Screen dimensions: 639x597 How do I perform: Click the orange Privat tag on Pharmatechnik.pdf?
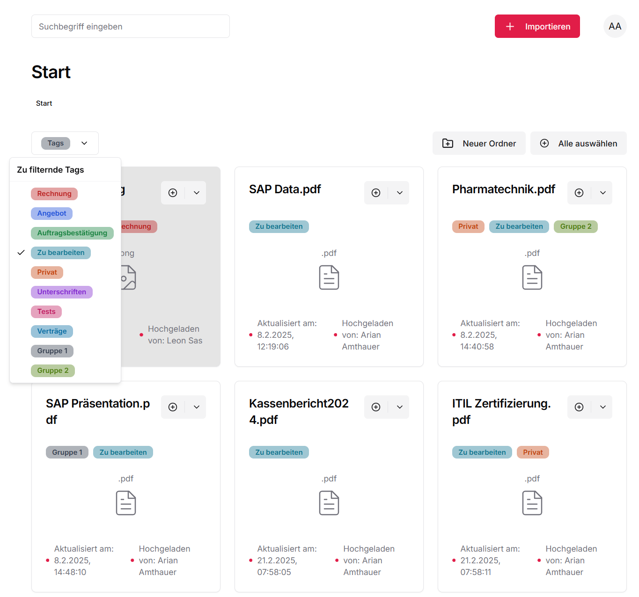coord(468,226)
